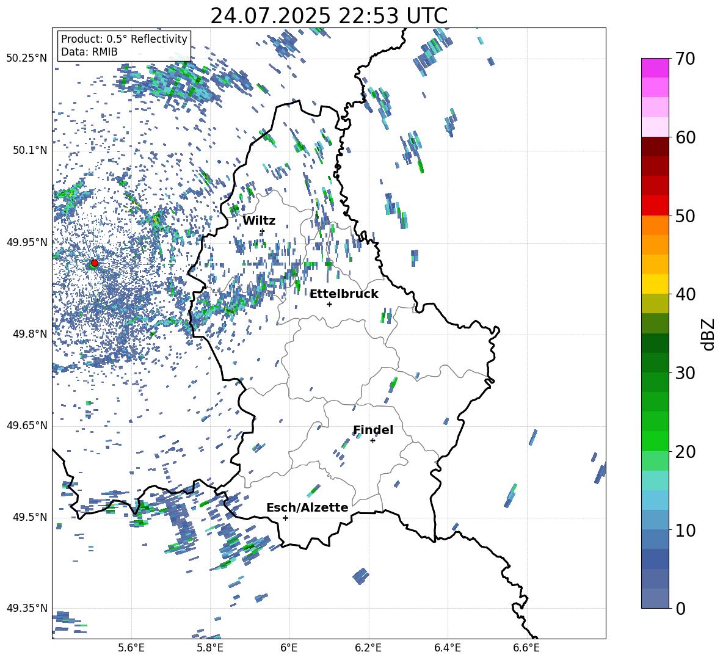Click the Ettelbruck city label
This screenshot has height=660, width=723.
tap(344, 294)
